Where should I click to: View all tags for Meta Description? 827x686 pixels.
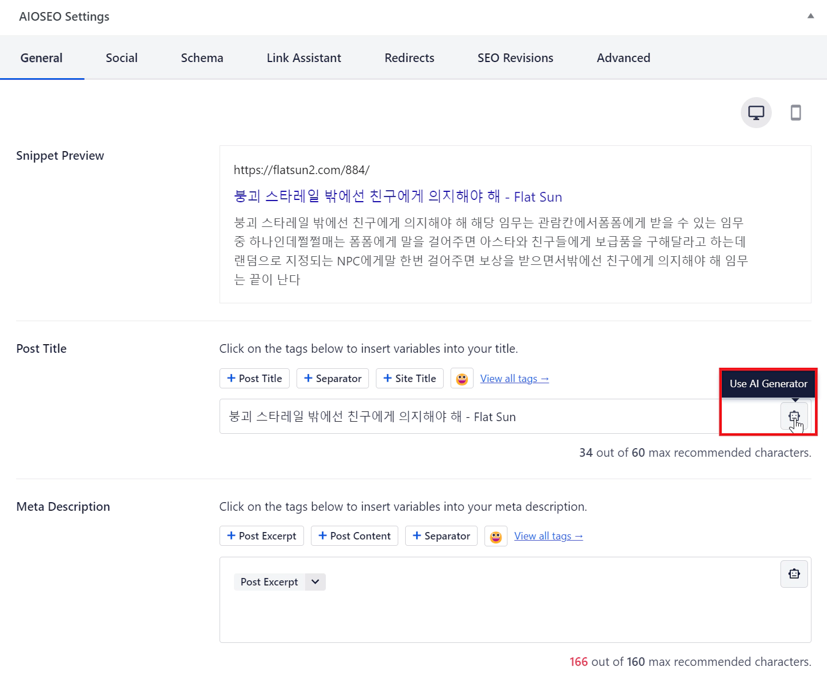point(548,536)
